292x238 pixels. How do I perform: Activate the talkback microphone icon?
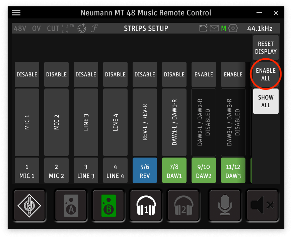[x=225, y=205]
